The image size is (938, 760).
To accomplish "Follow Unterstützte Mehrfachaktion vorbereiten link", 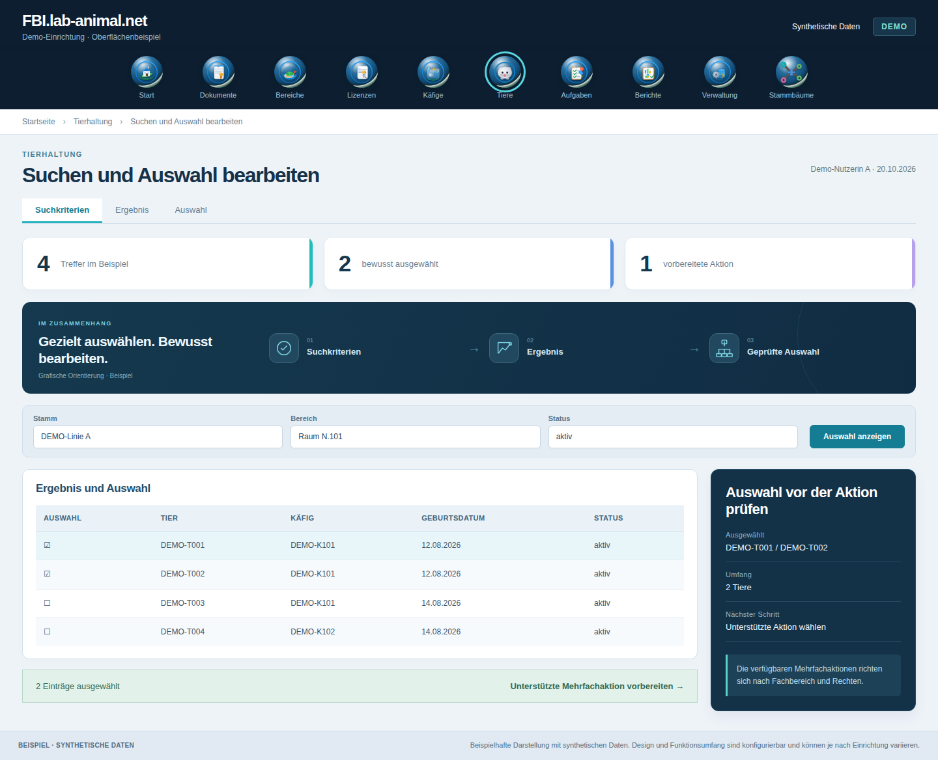I will tap(597, 686).
